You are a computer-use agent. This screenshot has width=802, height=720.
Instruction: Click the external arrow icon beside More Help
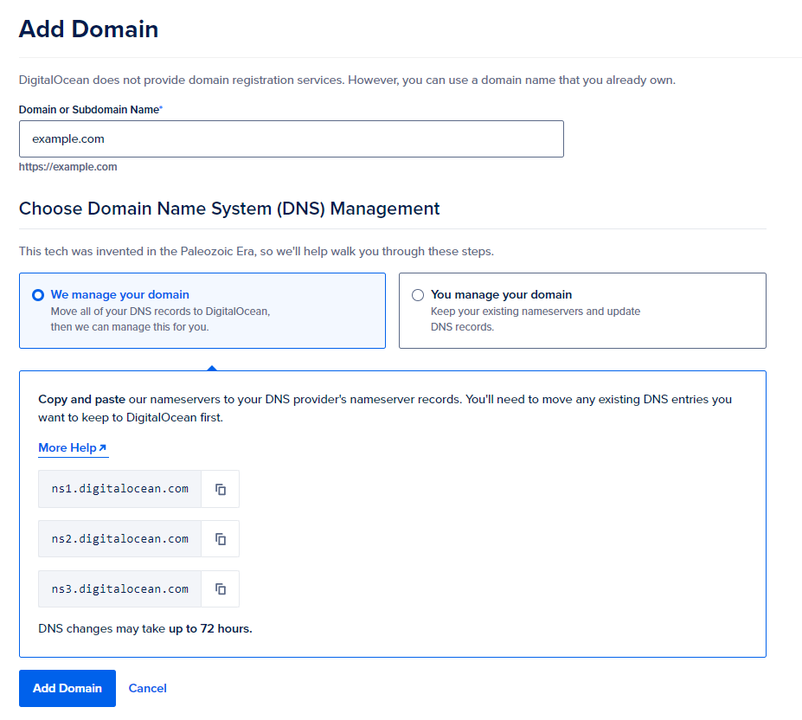103,448
